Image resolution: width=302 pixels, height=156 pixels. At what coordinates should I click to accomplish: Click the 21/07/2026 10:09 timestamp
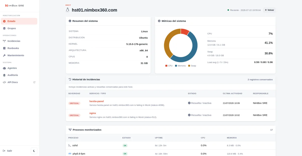coord(231,103)
